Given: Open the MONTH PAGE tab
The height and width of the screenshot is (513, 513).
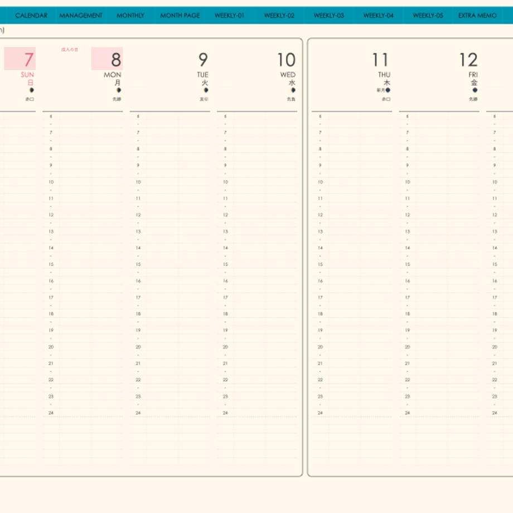Looking at the screenshot, I should 180,16.
